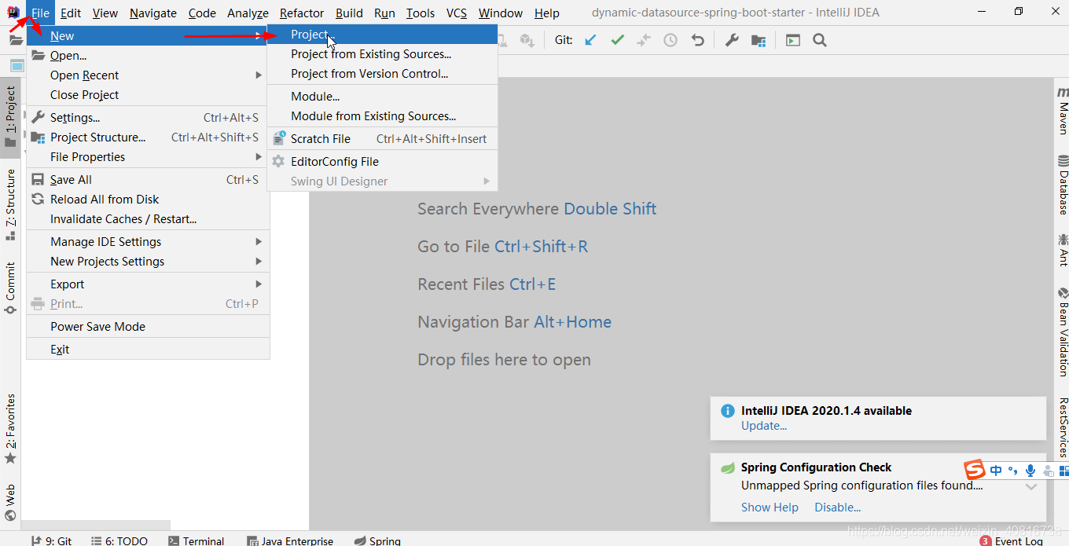The width and height of the screenshot is (1069, 546).
Task: Click Close Project menu item
Action: click(148, 95)
